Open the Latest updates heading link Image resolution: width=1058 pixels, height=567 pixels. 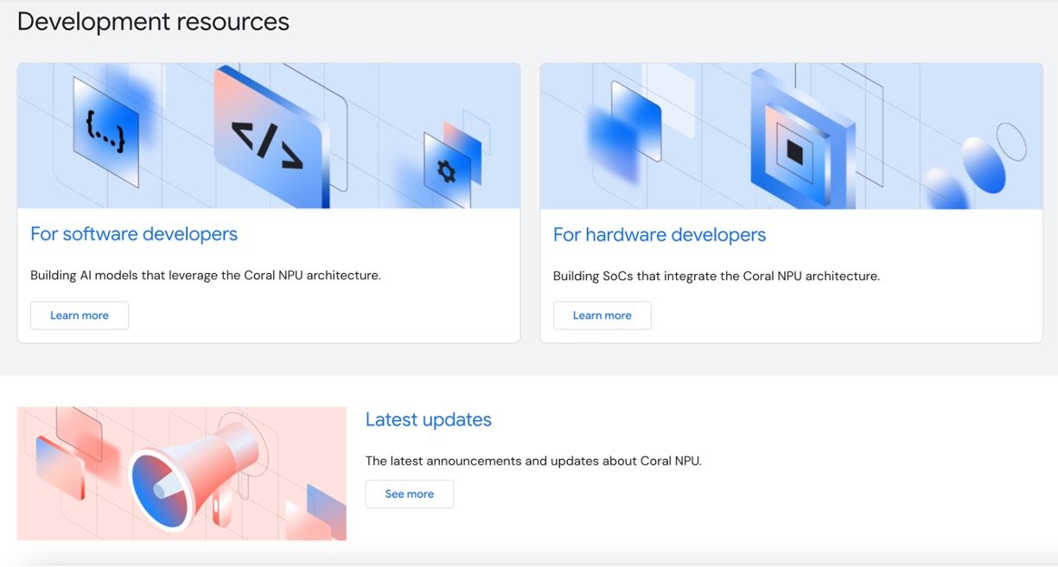point(428,420)
